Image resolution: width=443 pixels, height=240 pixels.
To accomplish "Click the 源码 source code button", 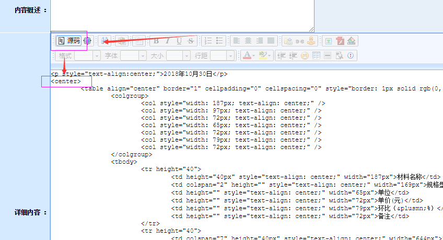I will pos(69,41).
